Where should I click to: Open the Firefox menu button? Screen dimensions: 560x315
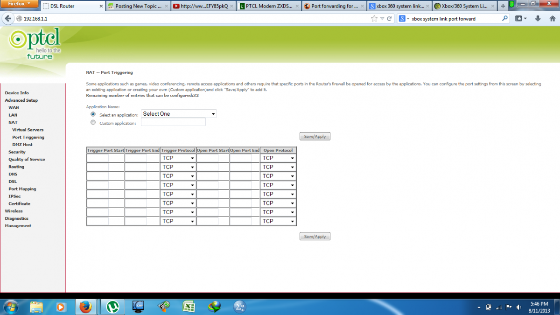click(19, 4)
